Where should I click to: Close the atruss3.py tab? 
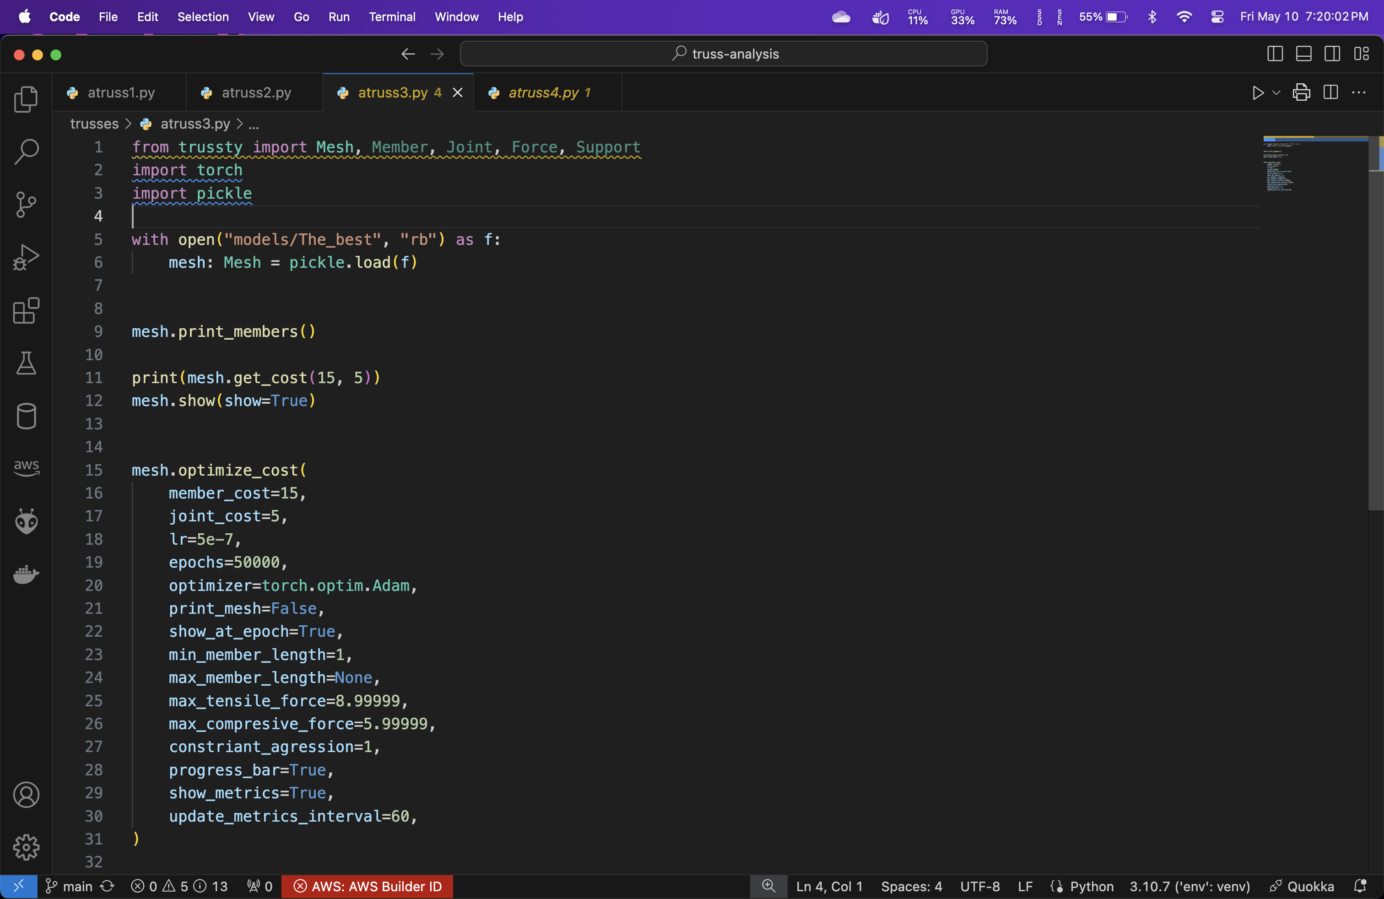tap(458, 93)
